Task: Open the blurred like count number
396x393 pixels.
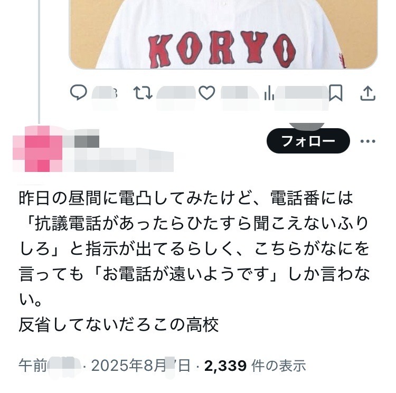Action: [240, 95]
